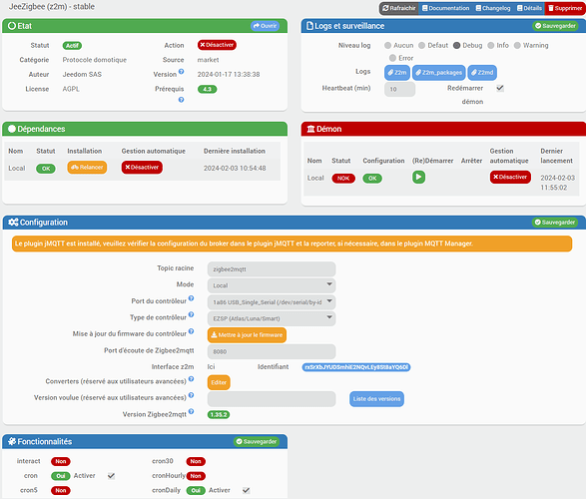Viewport: 586px width, 499px height.
Task: Open the z2m_packages log file
Action: (x=439, y=73)
